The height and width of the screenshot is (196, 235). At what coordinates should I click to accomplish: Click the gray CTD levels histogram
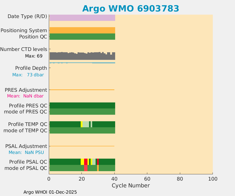pyautogui.click(x=82, y=56)
